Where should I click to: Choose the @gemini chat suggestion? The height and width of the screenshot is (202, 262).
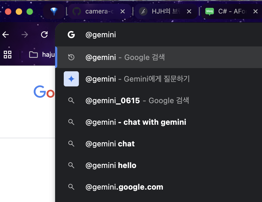click(x=159, y=144)
